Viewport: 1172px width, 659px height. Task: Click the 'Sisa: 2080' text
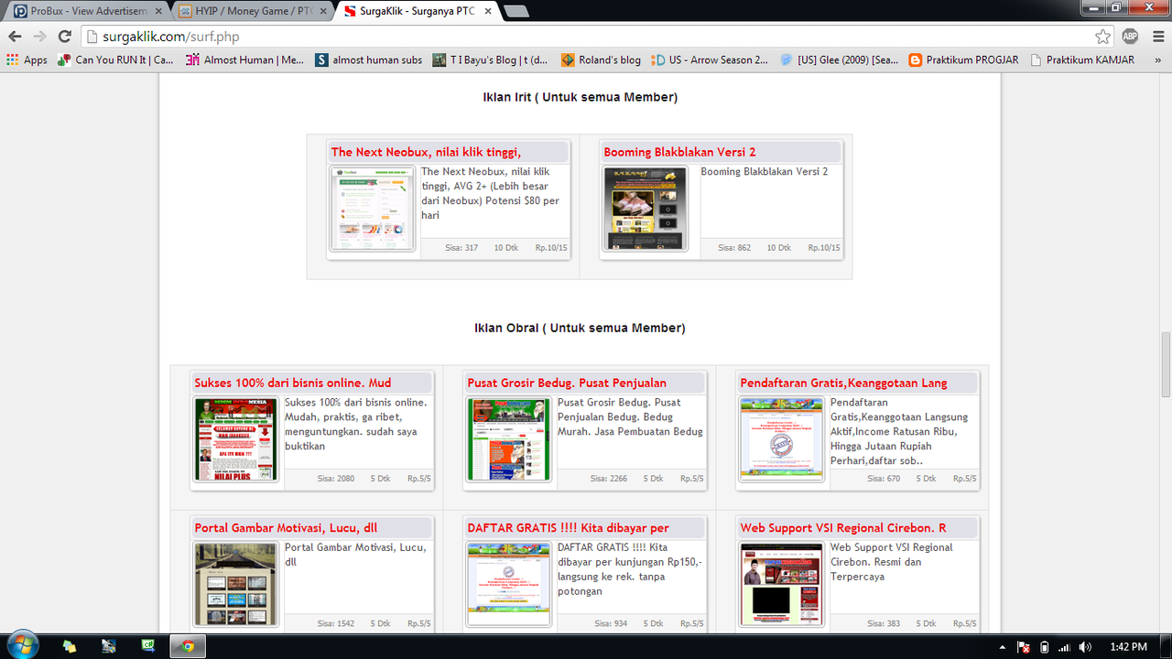pos(336,479)
